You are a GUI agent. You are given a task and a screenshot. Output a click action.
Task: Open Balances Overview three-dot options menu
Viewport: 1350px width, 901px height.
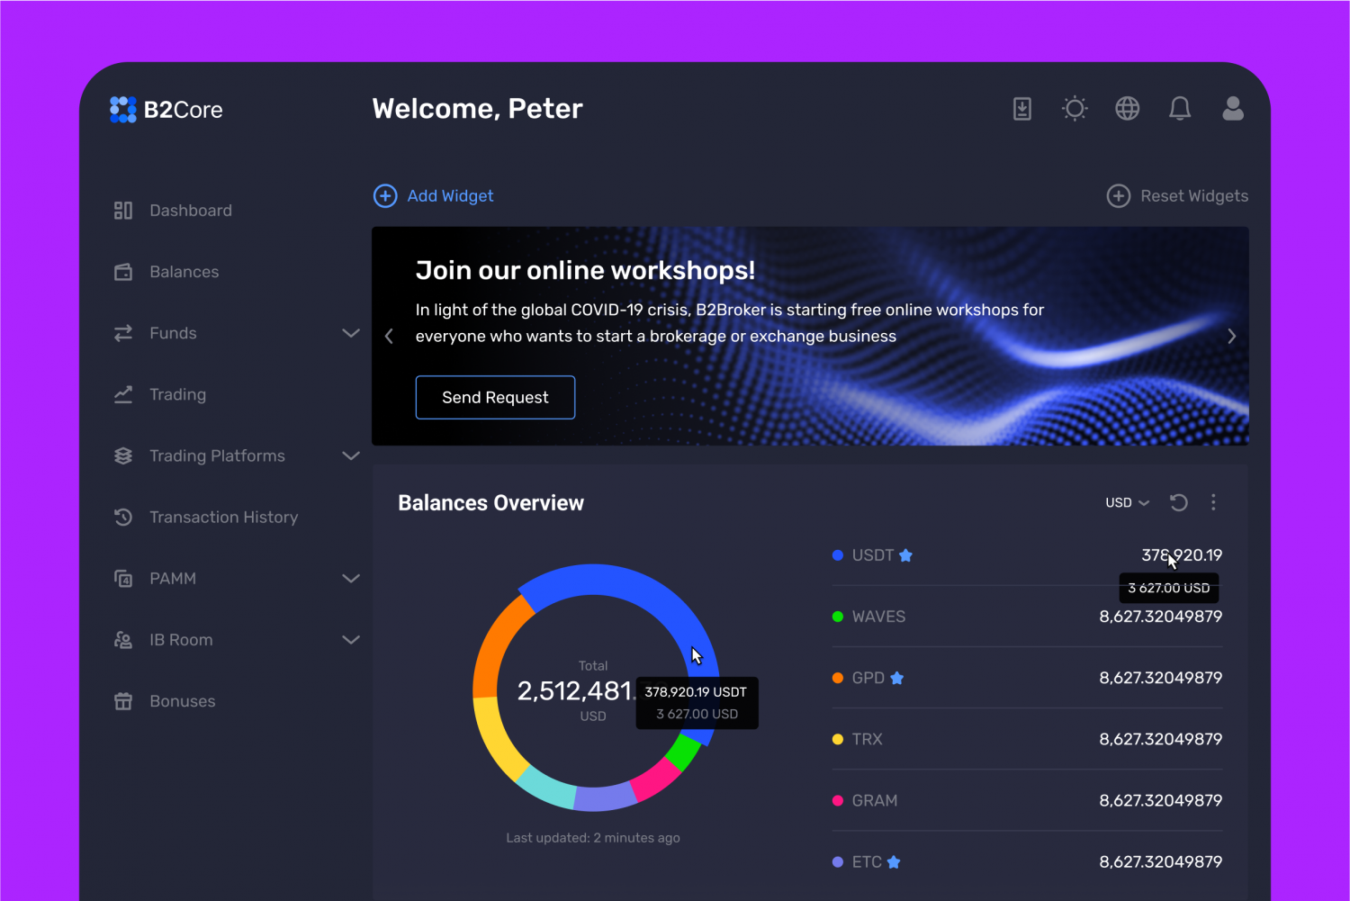[1213, 502]
